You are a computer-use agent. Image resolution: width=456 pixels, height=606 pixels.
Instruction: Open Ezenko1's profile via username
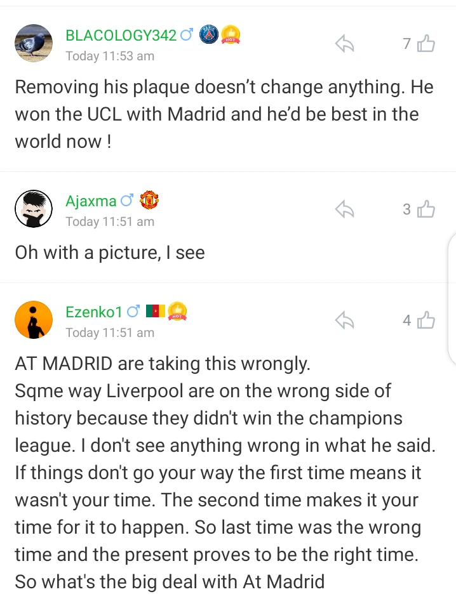pos(93,312)
